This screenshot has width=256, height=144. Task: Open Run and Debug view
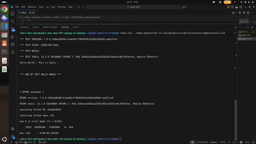click(13, 37)
